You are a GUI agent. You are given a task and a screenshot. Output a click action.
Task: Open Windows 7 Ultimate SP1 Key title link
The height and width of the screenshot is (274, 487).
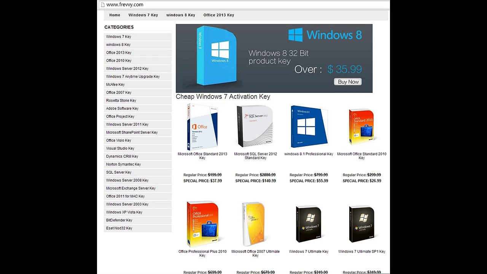[x=362, y=252]
